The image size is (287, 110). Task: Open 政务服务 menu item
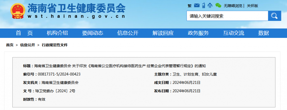click(x=198, y=33)
